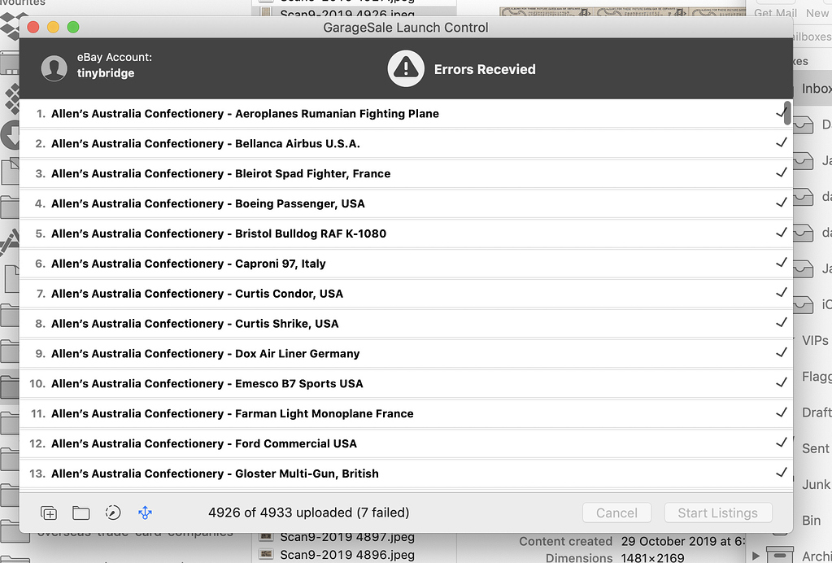832x563 pixels.
Task: Click Get Mail in Mail toolbar
Action: point(775,13)
